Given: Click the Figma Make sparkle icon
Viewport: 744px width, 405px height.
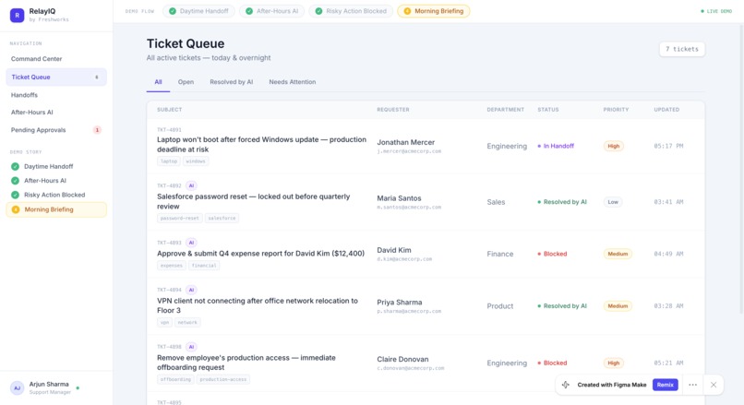Looking at the screenshot, I should pos(566,385).
